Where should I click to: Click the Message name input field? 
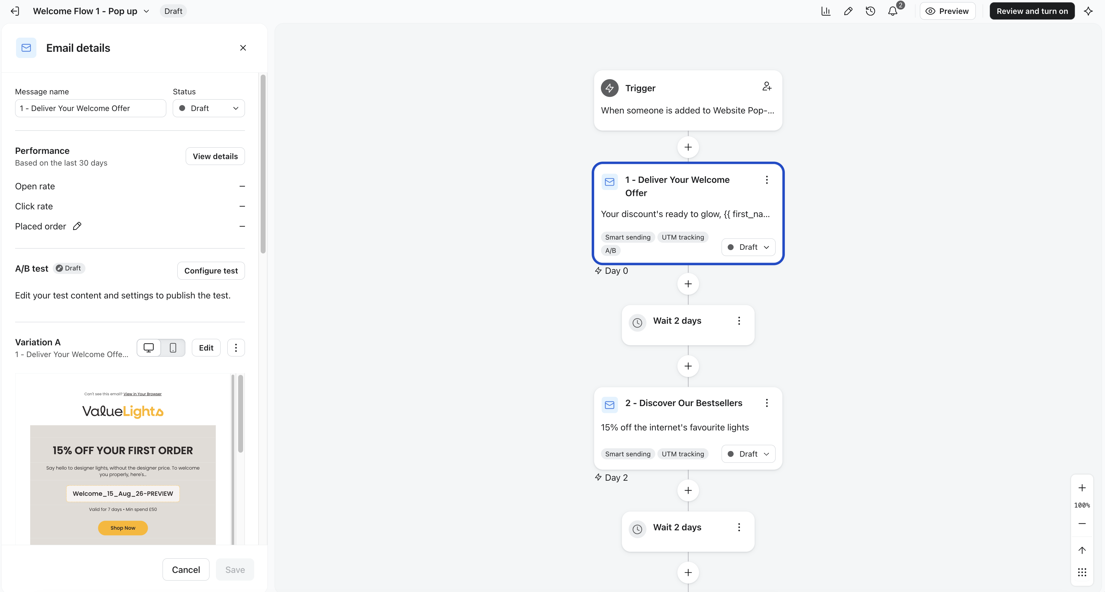(x=90, y=109)
